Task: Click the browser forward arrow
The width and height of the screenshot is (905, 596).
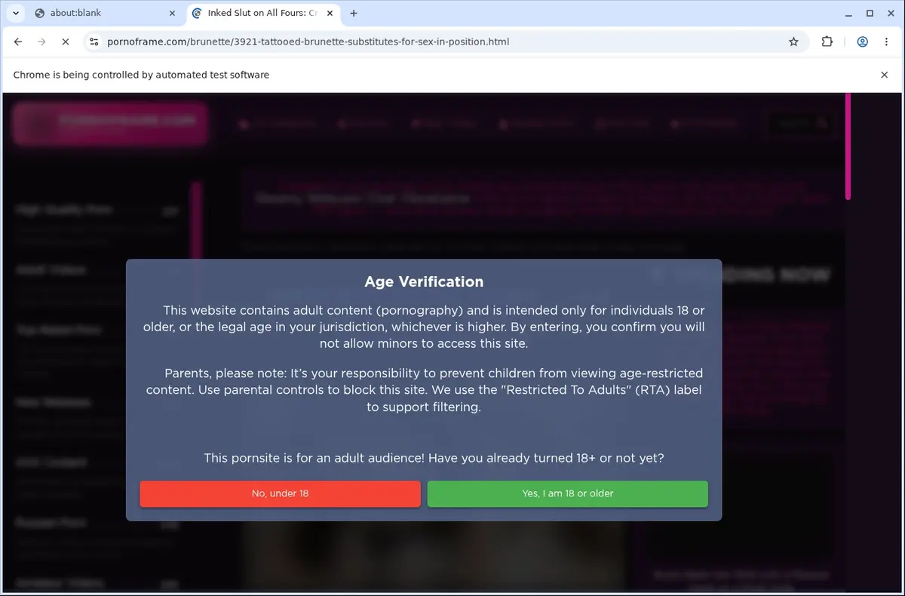Action: (x=41, y=41)
